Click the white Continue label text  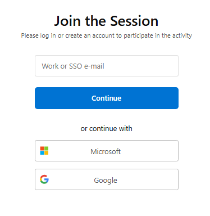coord(107,98)
